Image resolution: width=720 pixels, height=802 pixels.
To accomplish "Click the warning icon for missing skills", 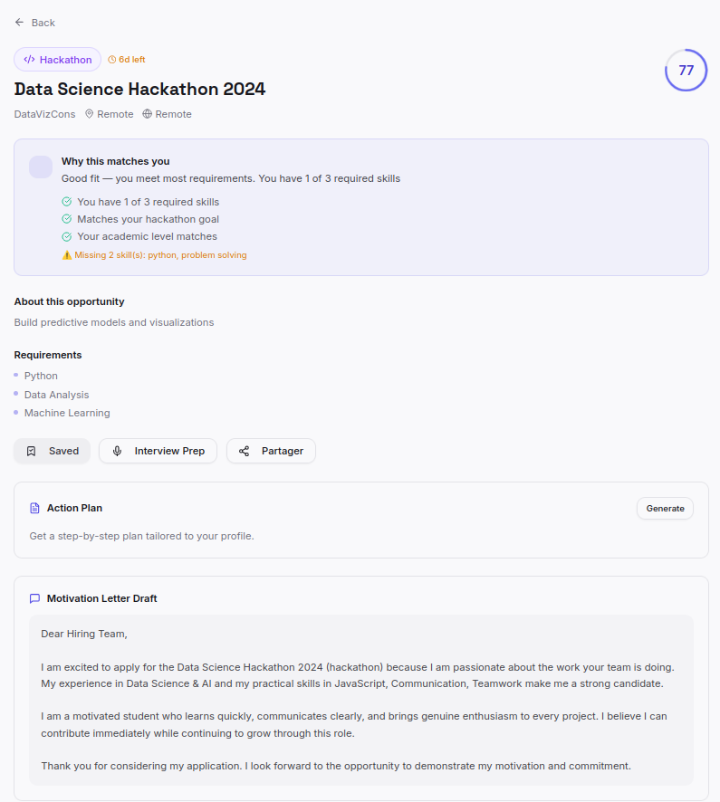I will coord(67,255).
